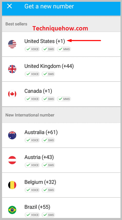
Task: Tap the Austria flag icon
Action: click(12, 160)
